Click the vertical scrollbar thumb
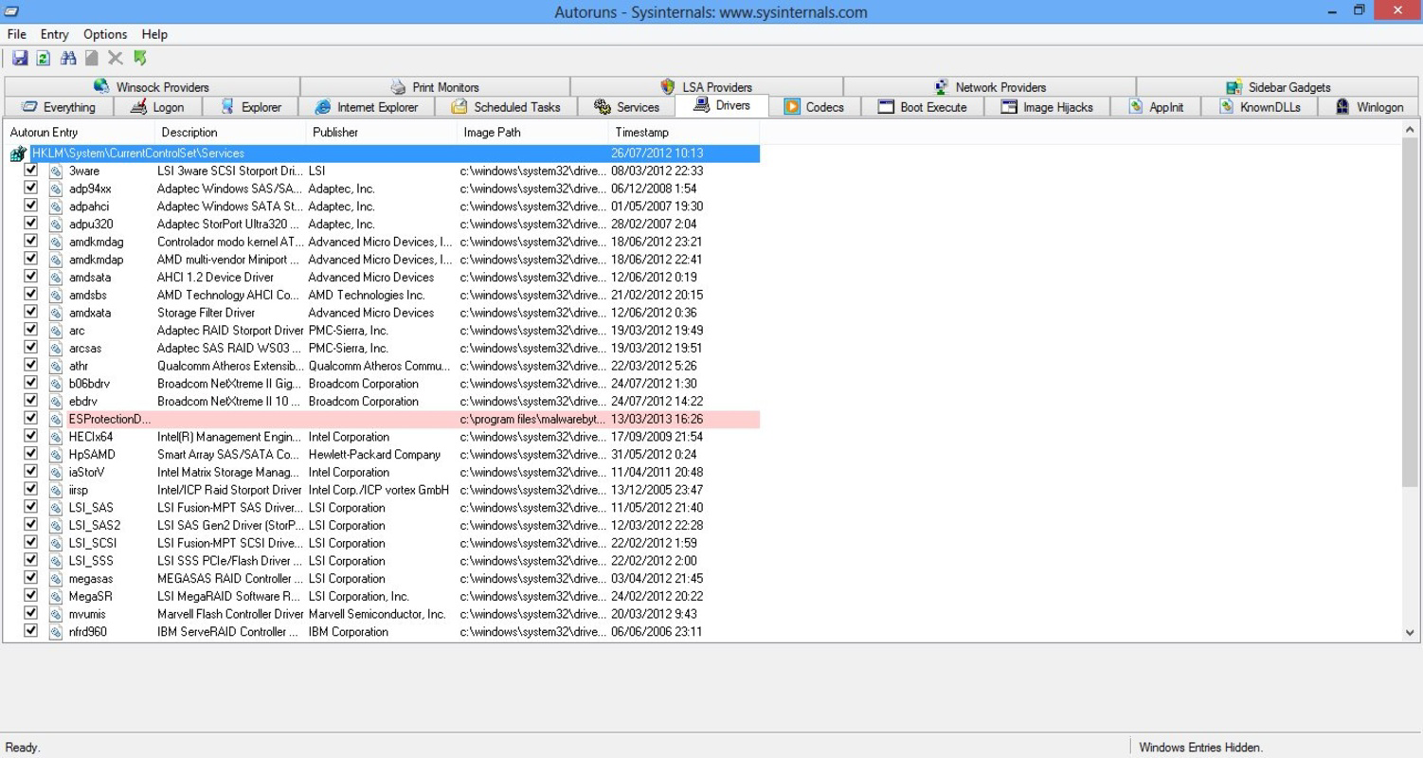This screenshot has width=1423, height=758. click(1410, 313)
